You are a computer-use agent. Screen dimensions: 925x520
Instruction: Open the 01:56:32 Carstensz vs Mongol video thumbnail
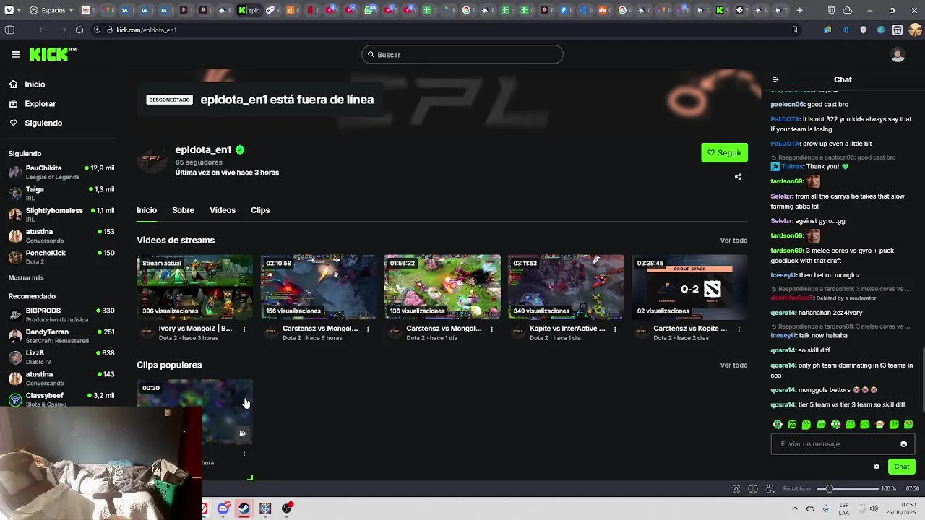[x=442, y=287]
